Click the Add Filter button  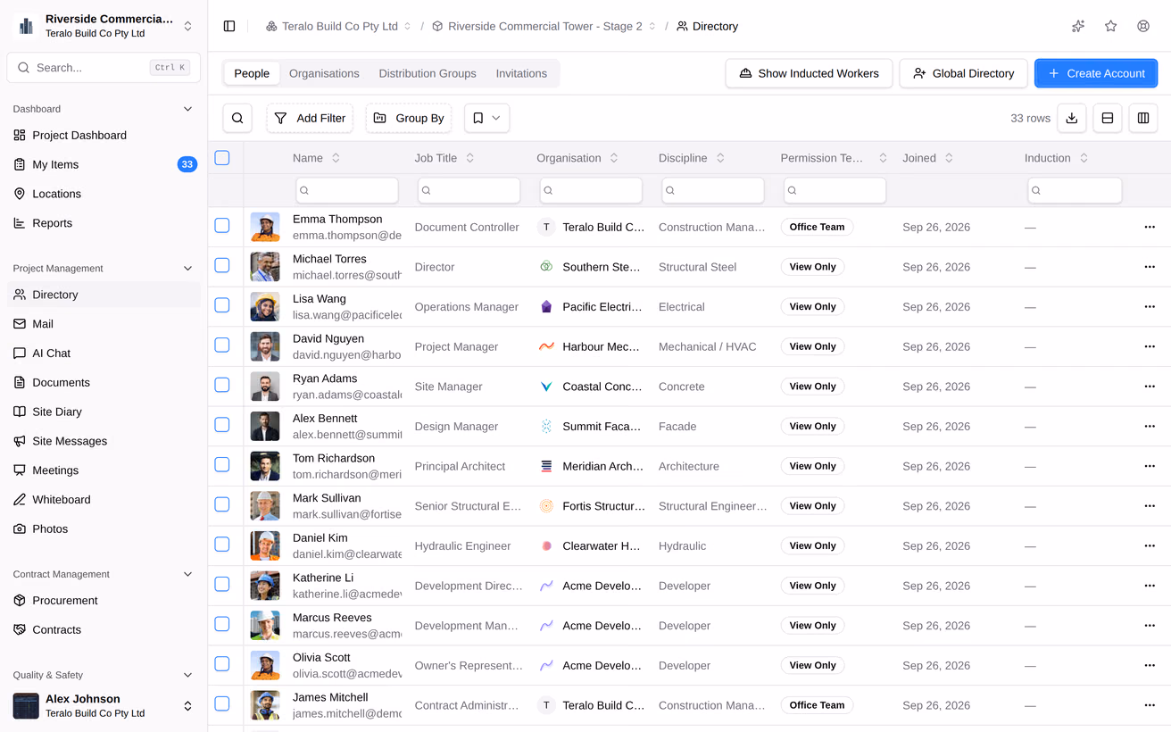click(x=310, y=118)
